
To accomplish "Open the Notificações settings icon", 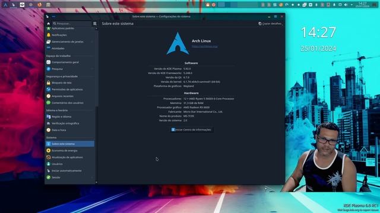I will click(x=49, y=35).
